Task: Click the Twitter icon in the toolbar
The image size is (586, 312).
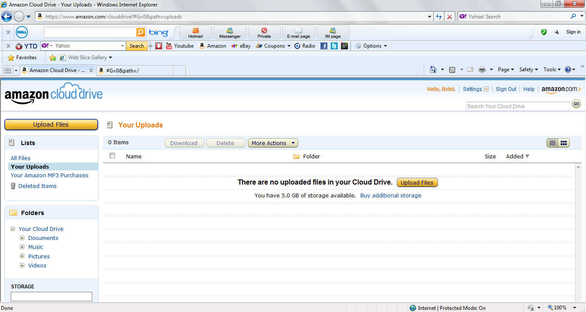Action: pyautogui.click(x=334, y=46)
